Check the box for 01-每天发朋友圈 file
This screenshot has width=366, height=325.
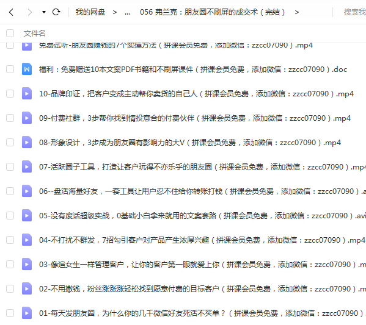click(10, 313)
